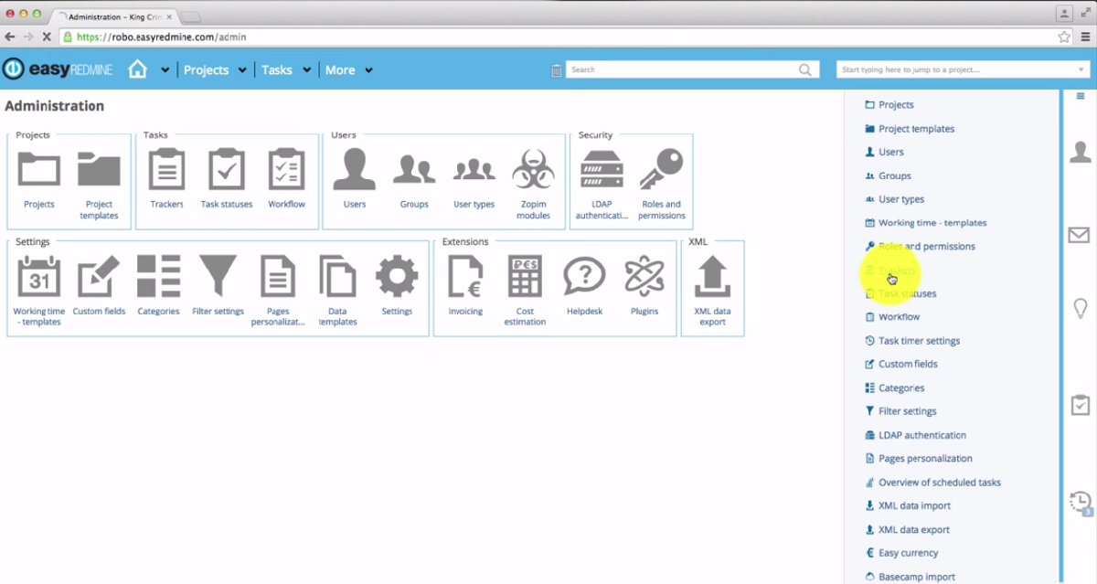Open LDAP authentication server icon
The width and height of the screenshot is (1097, 584).
pos(602,170)
